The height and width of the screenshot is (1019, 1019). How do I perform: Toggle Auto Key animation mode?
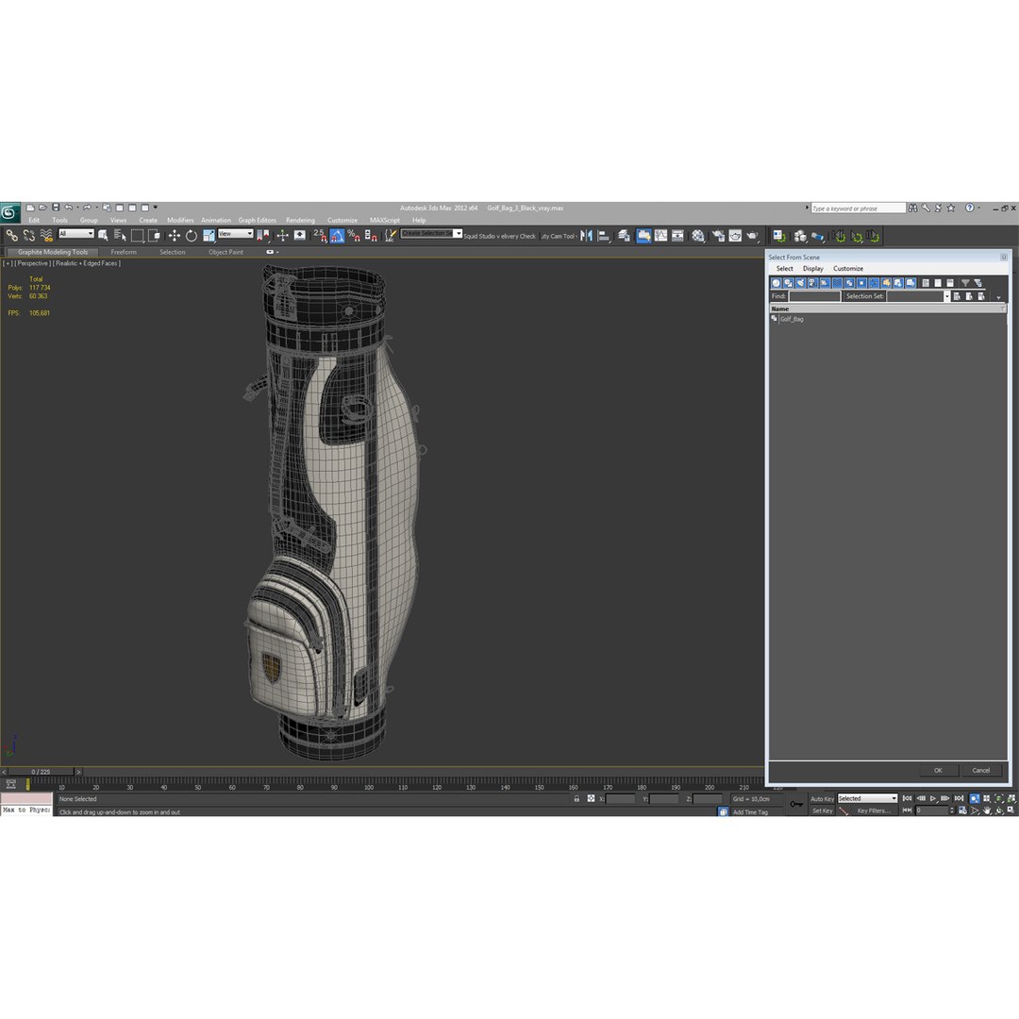pos(822,799)
